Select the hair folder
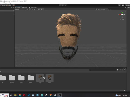The width and height of the screenshot is (130, 97). (x=21, y=79)
